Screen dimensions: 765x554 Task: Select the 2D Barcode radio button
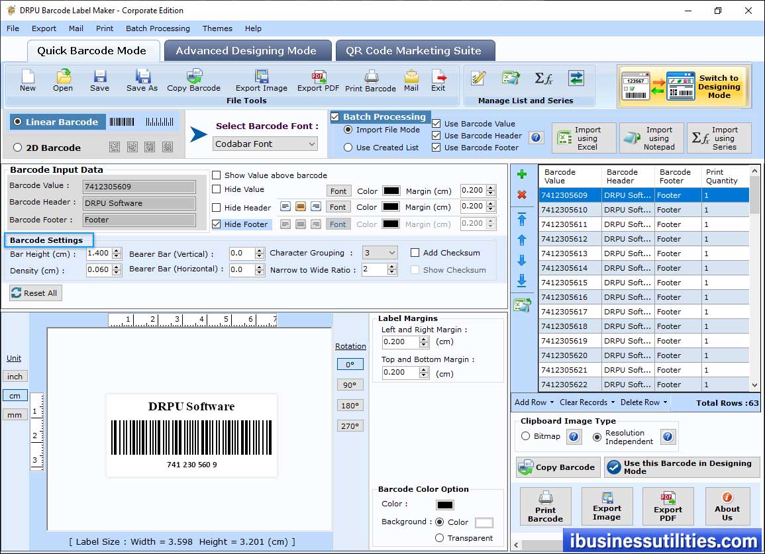click(x=18, y=148)
